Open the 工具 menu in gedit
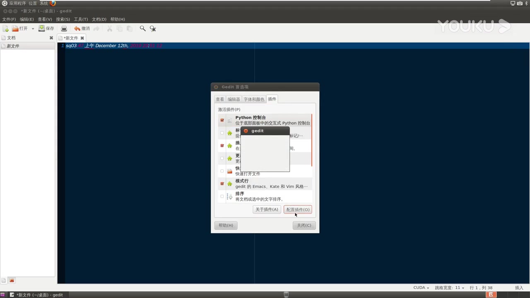This screenshot has width=530, height=298. click(x=80, y=19)
